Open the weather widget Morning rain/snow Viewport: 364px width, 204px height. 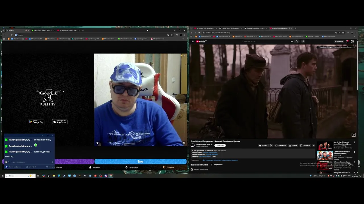[317, 176]
